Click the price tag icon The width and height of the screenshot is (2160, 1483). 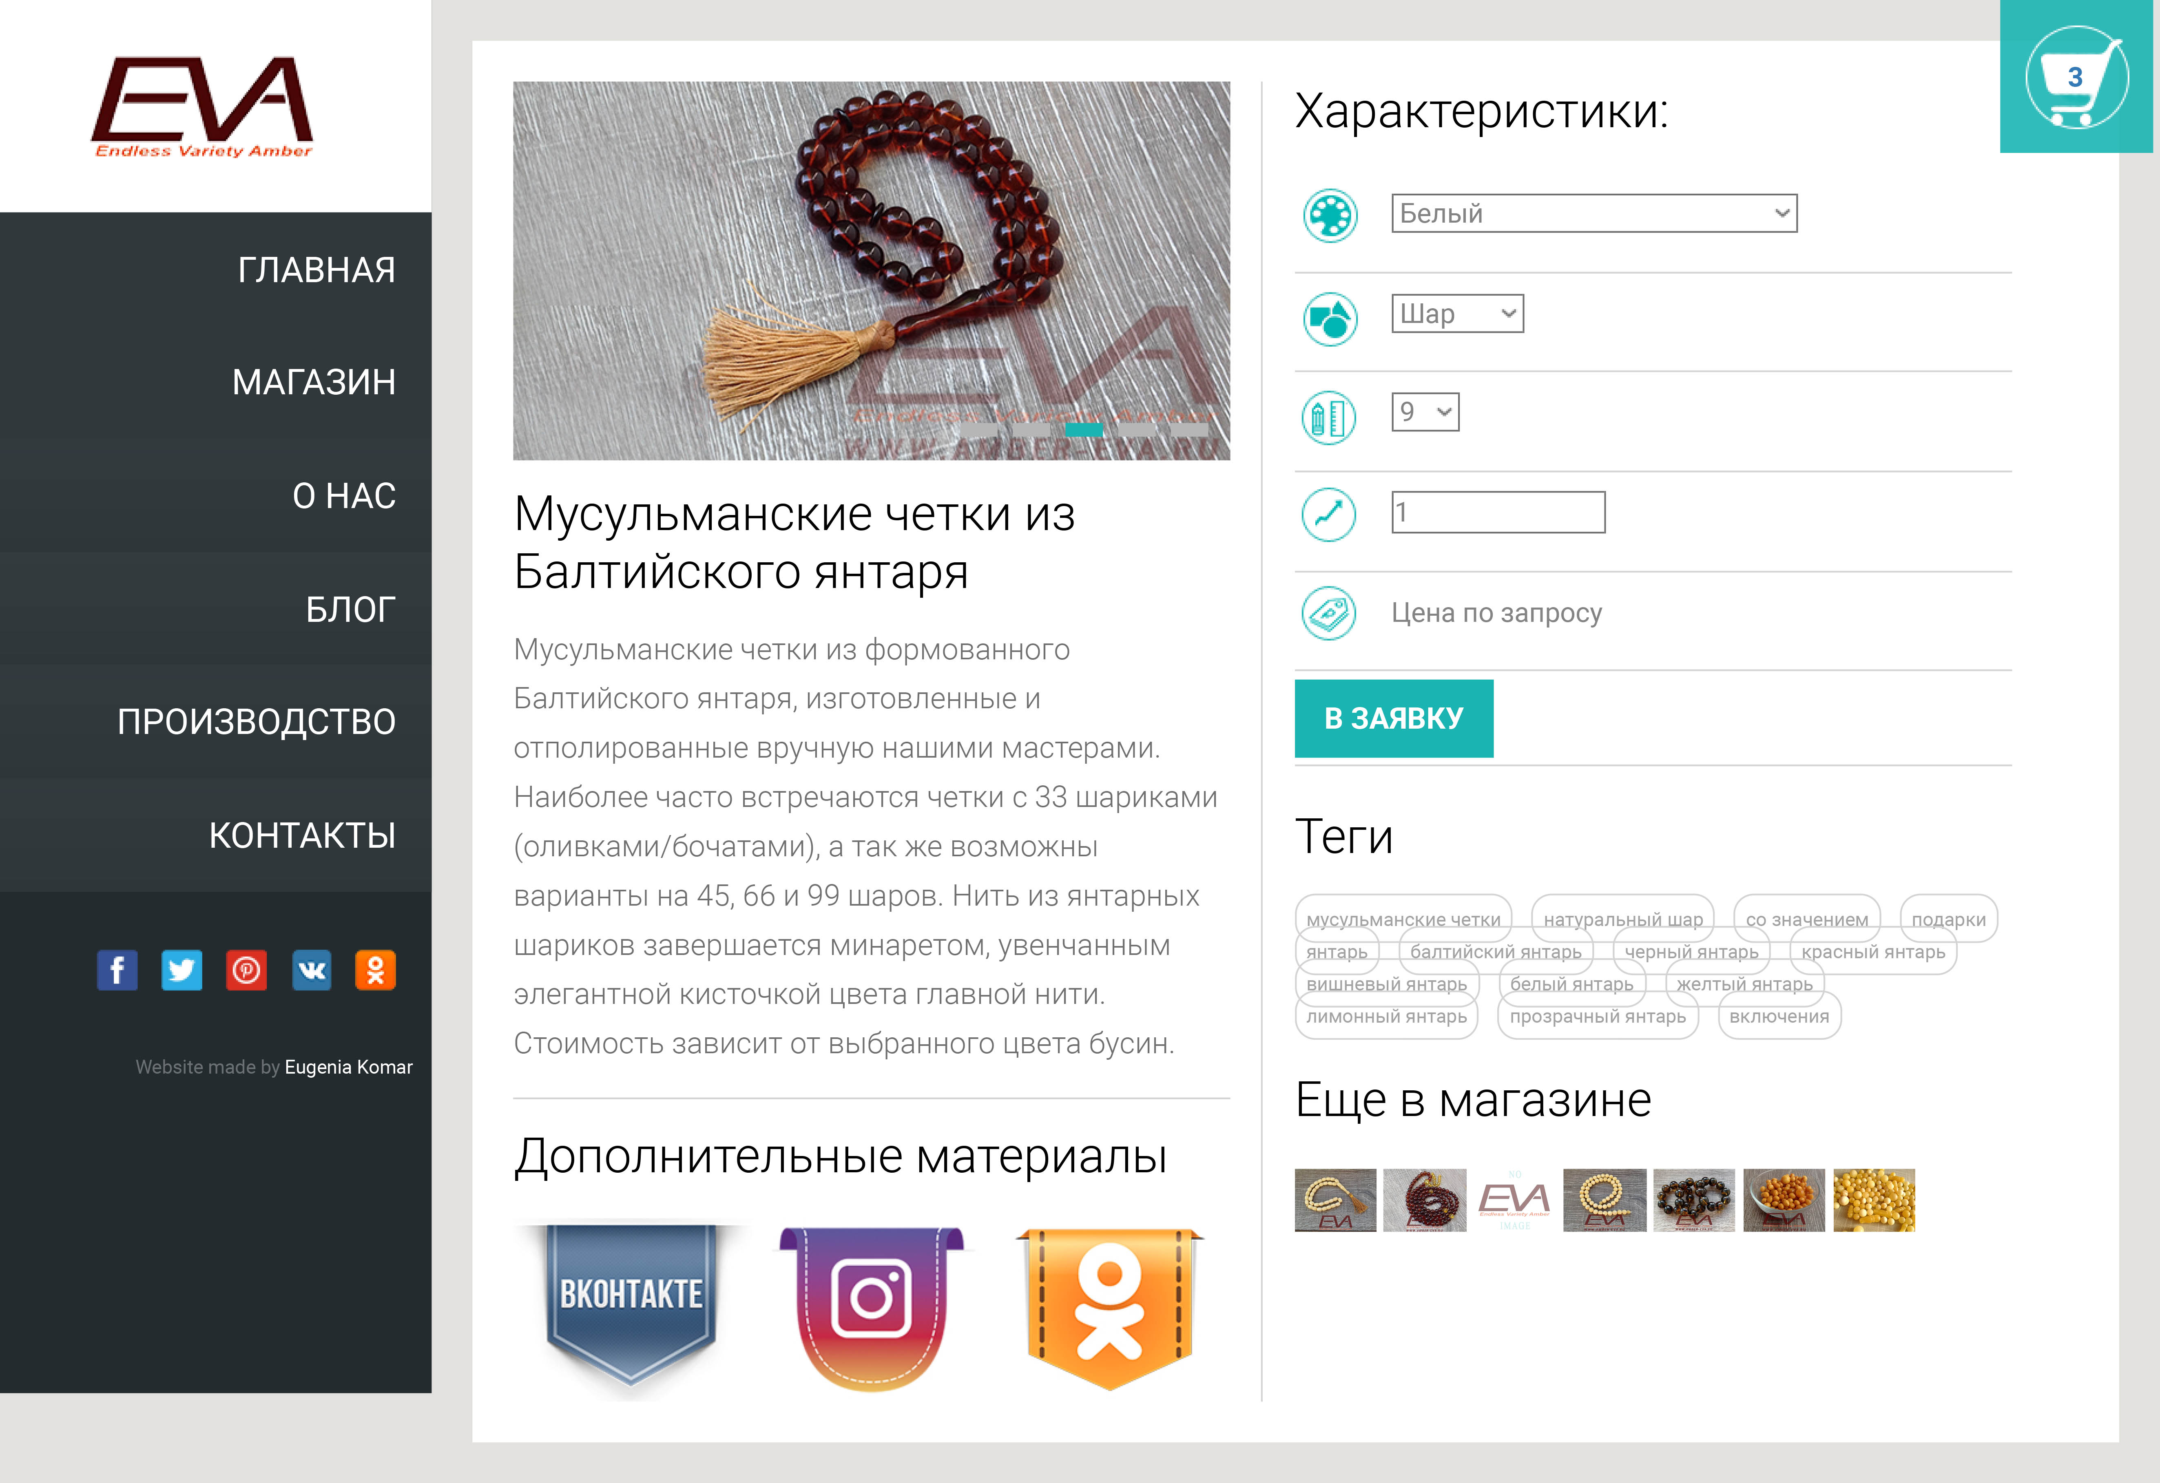coord(1329,613)
